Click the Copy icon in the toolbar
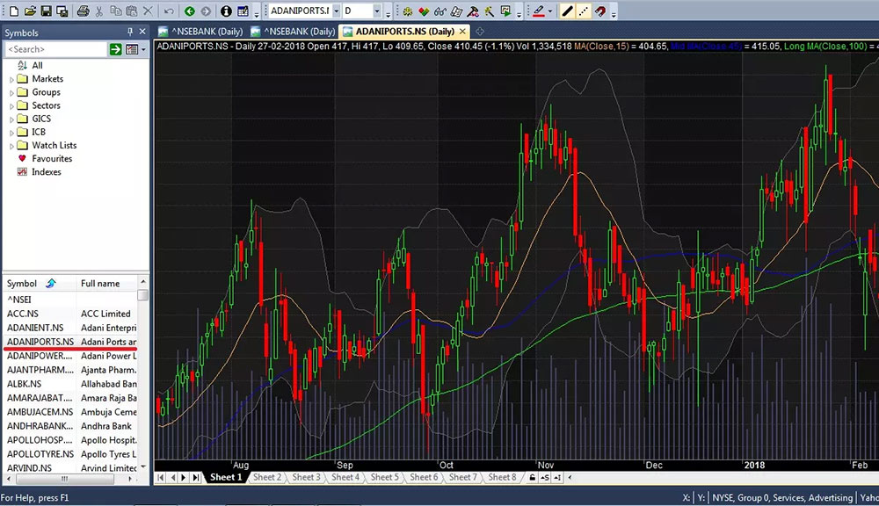Viewport: 879px width, 506px height. click(115, 11)
